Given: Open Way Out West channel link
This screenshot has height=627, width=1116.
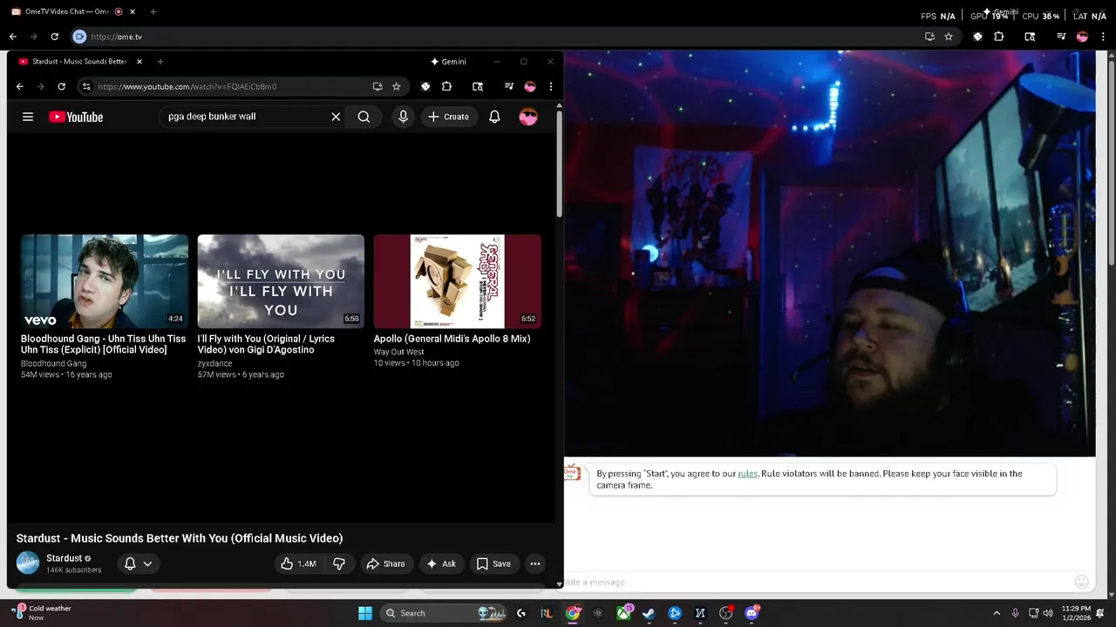Looking at the screenshot, I should pos(398,352).
